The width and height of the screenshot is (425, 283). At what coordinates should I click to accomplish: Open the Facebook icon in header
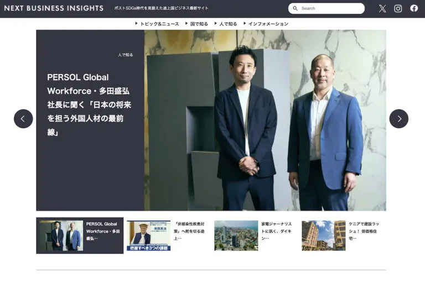(x=414, y=8)
